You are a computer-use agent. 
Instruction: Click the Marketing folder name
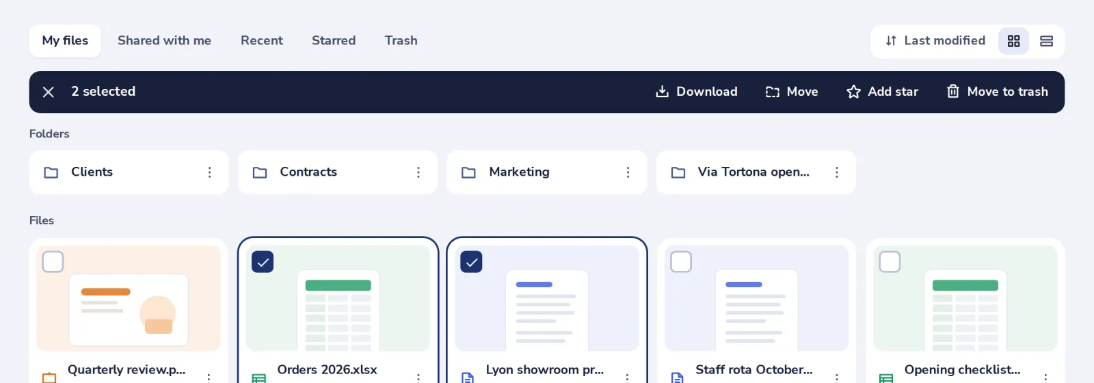click(x=519, y=172)
